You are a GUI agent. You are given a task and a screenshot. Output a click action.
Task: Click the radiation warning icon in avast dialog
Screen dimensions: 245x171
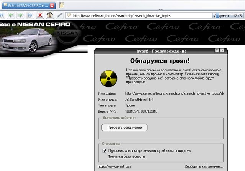(x=108, y=79)
